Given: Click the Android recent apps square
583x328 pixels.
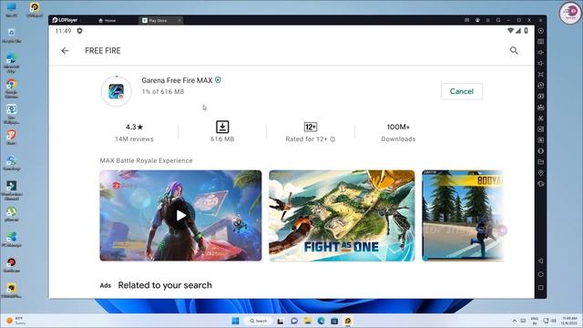Looking at the screenshot, I should click(541, 288).
